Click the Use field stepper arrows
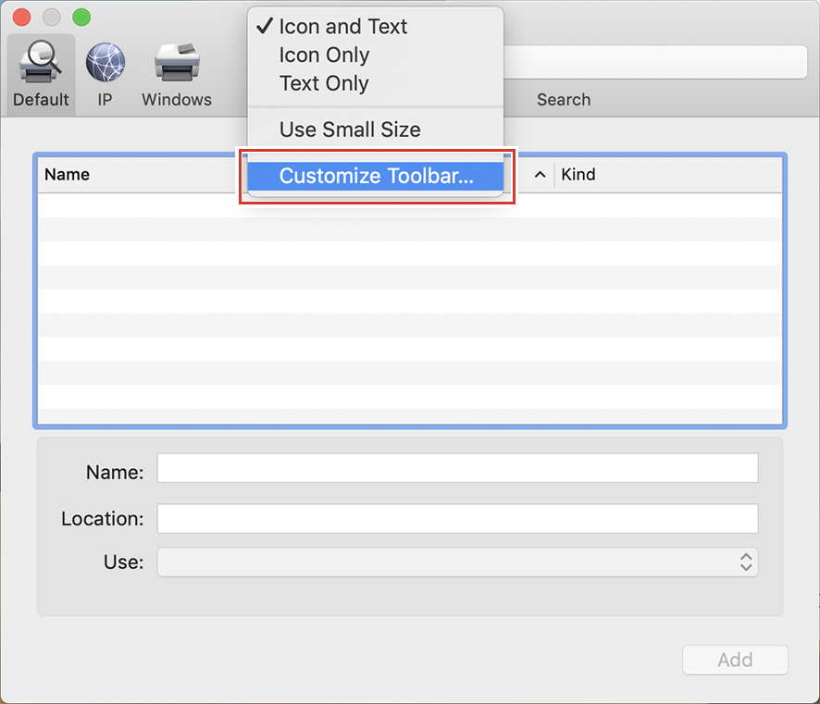The height and width of the screenshot is (704, 820). [746, 562]
